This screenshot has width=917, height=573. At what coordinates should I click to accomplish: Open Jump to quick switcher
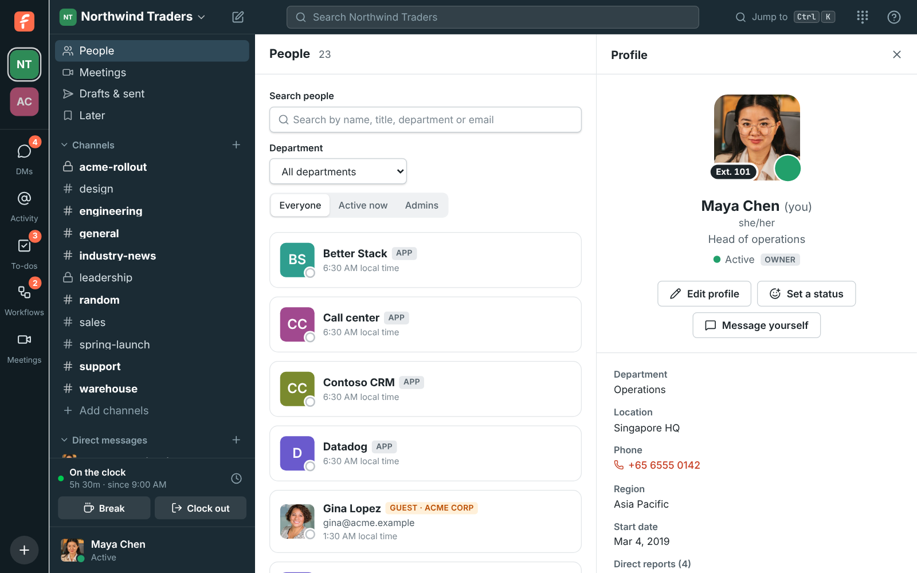pos(785,17)
